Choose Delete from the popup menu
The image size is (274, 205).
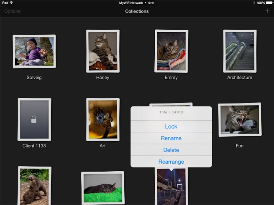pyautogui.click(x=171, y=150)
